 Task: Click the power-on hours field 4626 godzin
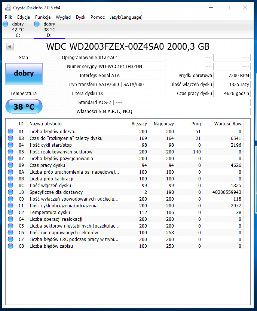232,94
